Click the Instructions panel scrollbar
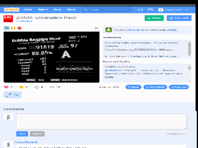Image resolution: width=198 pixels, height=148 pixels. (x=190, y=49)
